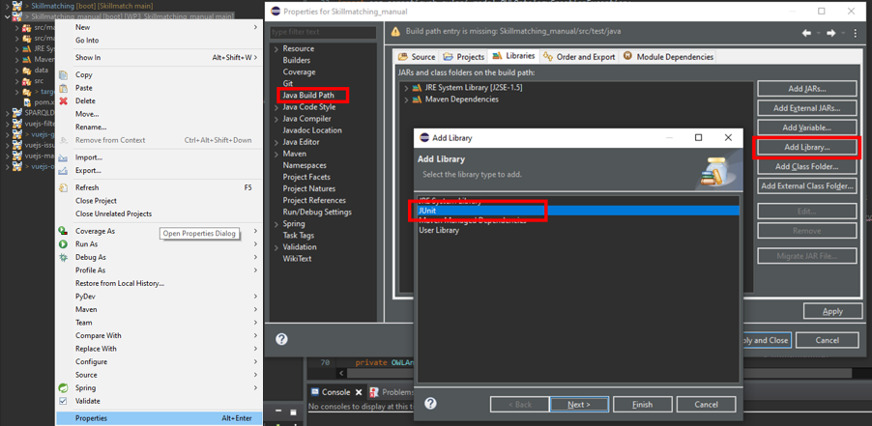Viewport: 872px width, 426px height.
Task: Click the Add Class Folder... button
Action: [806, 166]
